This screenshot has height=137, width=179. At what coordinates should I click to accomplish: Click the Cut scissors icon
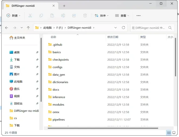click(x=30, y=15)
